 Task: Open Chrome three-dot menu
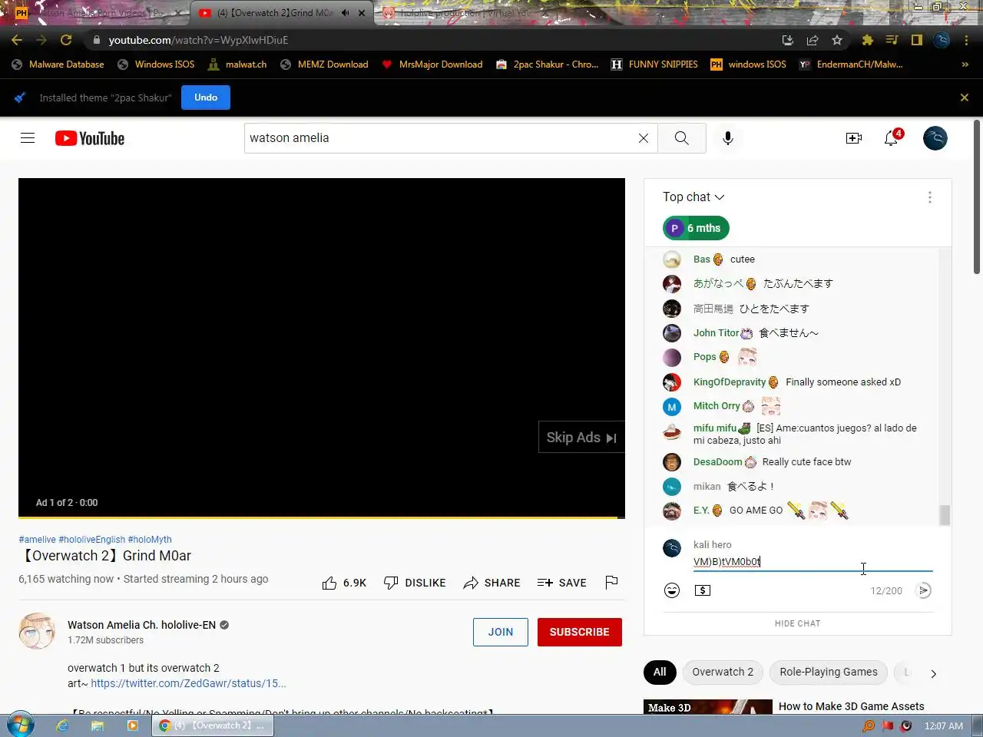(x=966, y=40)
